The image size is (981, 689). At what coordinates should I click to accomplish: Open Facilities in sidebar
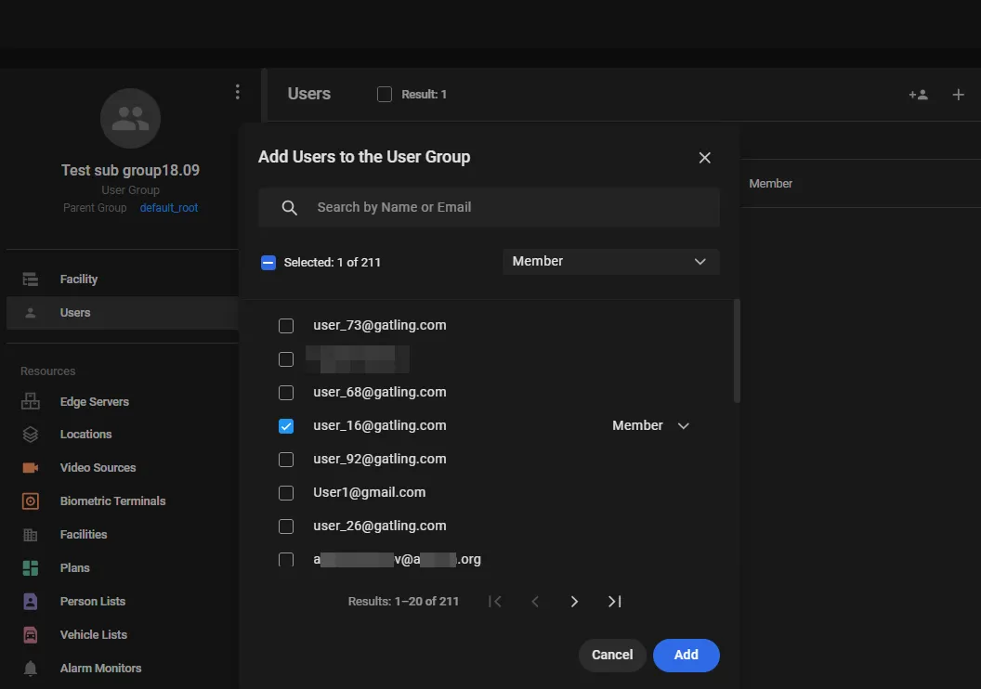pyautogui.click(x=122, y=535)
